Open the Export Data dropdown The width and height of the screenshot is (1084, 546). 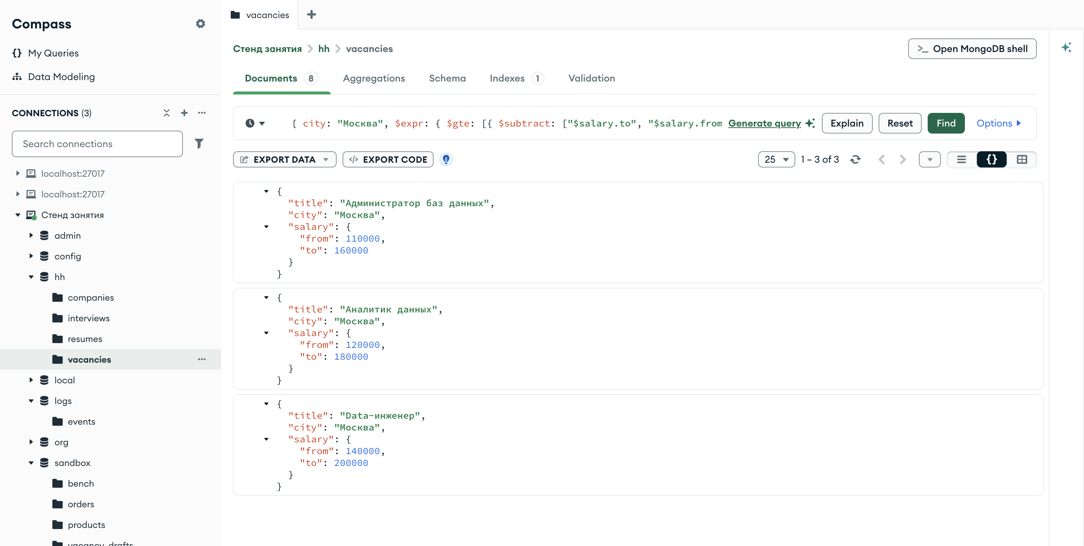(x=285, y=159)
